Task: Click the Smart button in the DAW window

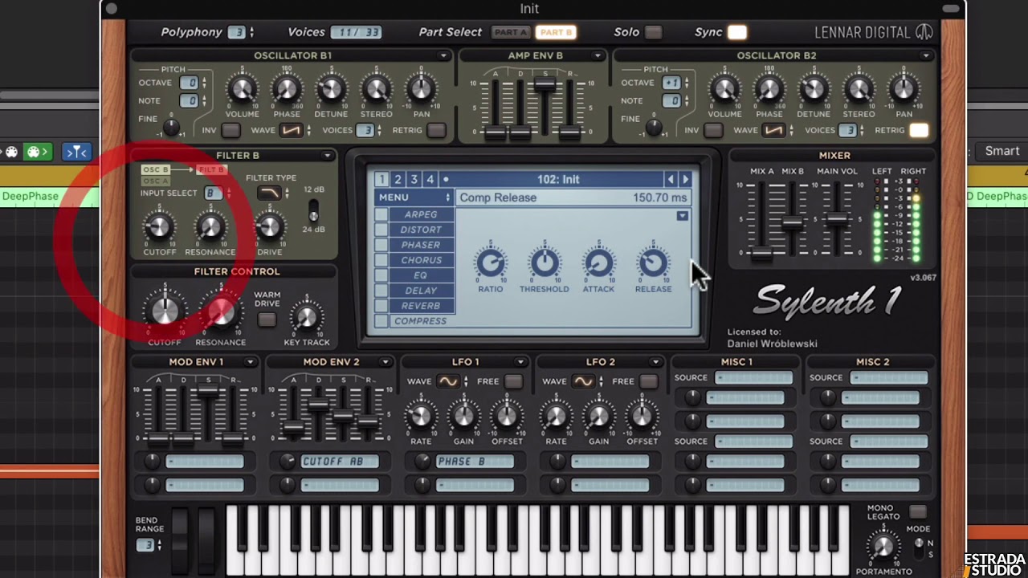Action: 1002,151
